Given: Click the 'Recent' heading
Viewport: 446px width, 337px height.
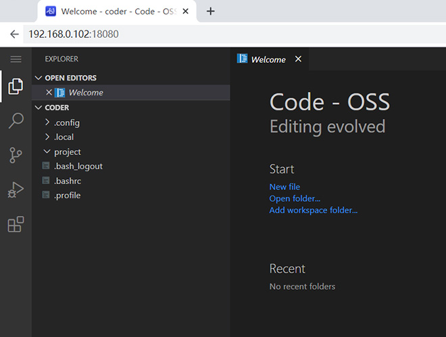Looking at the screenshot, I should pyautogui.click(x=287, y=269).
